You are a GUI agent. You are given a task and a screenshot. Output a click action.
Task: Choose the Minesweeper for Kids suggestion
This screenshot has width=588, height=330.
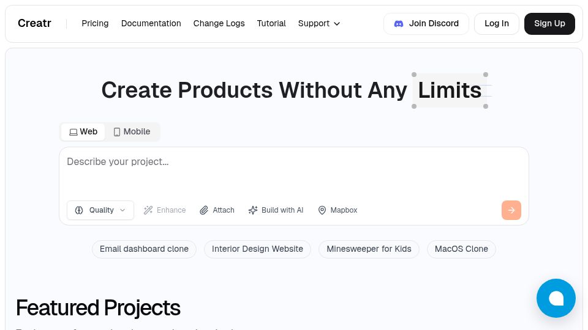pos(369,249)
